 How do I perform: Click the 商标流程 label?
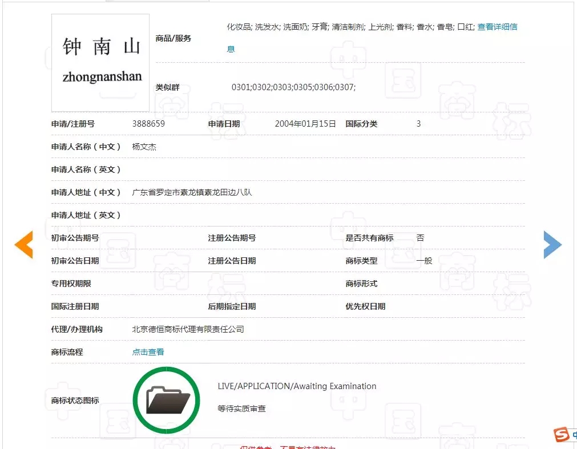(67, 352)
